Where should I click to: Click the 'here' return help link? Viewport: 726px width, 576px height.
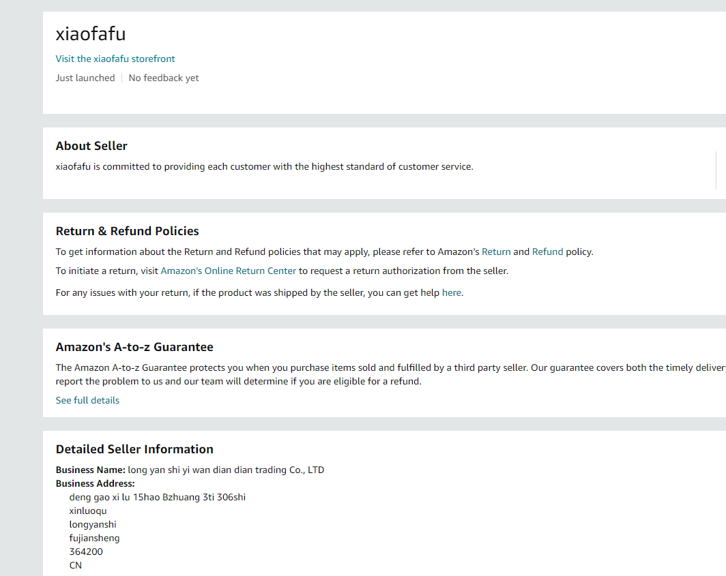452,292
